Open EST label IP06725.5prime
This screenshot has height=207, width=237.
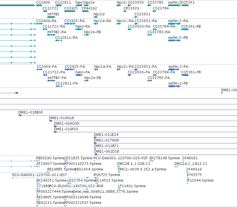(107, 175)
